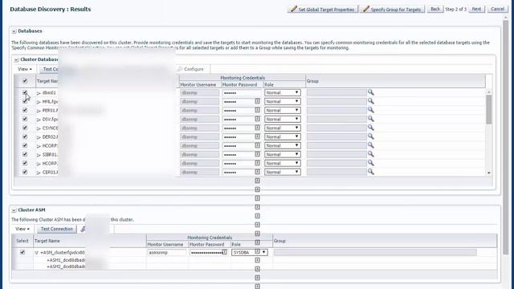This screenshot has width=514, height=289.
Task: Open group search for DER02 row
Action: click(x=370, y=136)
